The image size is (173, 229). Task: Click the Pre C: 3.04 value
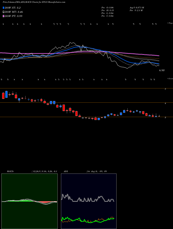pyautogui.click(x=108, y=16)
